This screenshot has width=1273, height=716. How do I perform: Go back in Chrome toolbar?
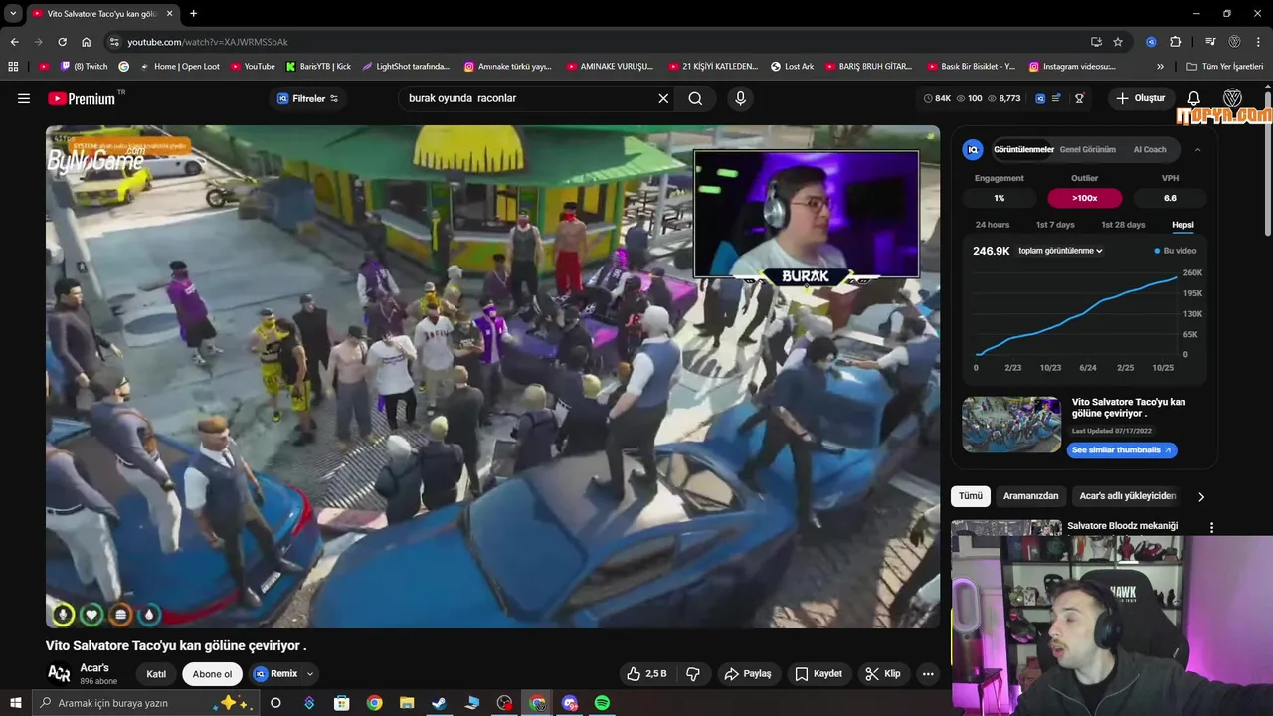click(14, 42)
